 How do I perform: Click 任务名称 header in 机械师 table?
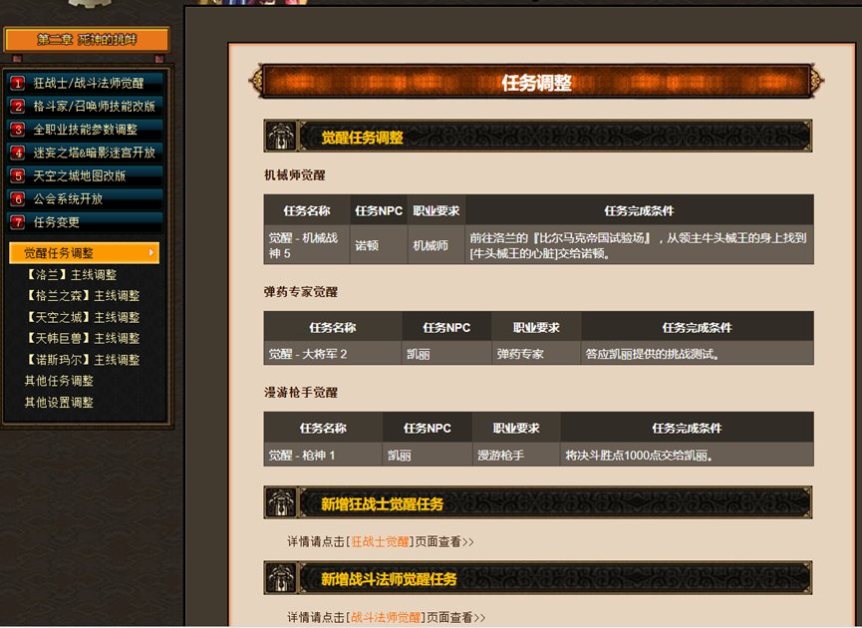(307, 210)
